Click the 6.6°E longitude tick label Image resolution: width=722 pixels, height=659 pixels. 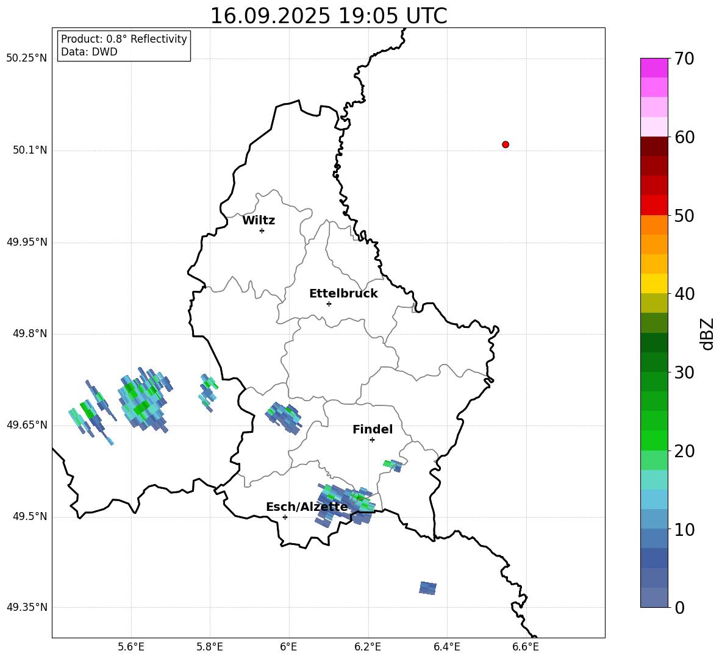click(x=526, y=647)
